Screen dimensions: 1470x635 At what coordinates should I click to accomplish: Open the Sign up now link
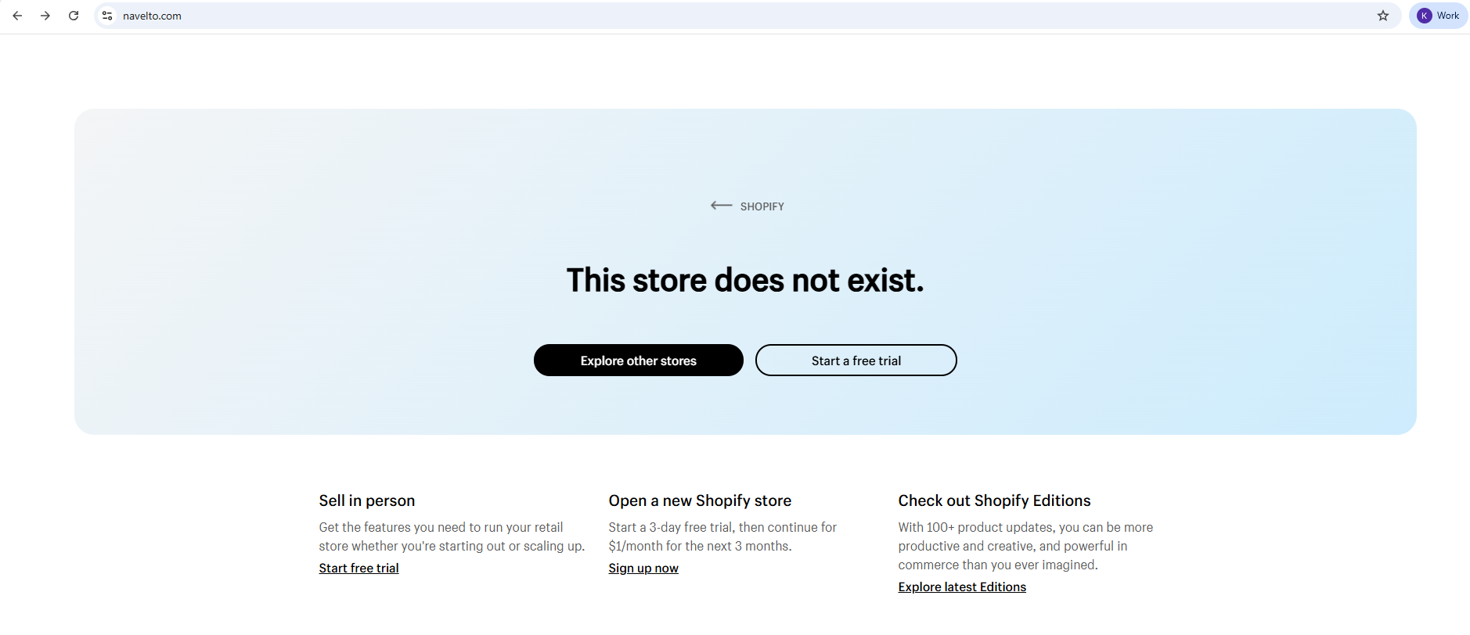[x=643, y=568]
